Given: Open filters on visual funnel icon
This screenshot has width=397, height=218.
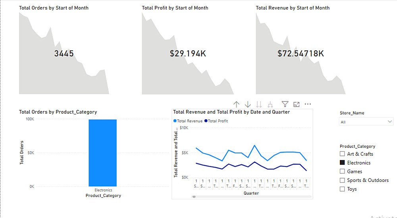Looking at the screenshot, I should pos(285,104).
